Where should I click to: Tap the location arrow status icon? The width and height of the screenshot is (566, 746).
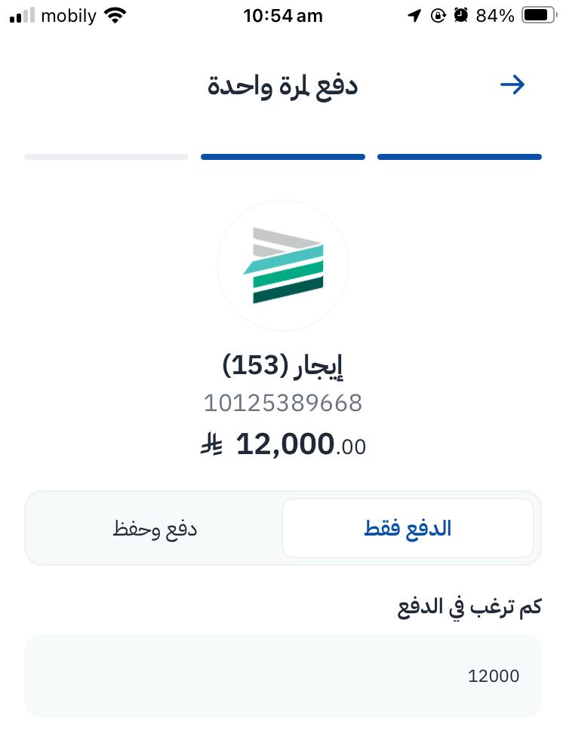tap(414, 16)
